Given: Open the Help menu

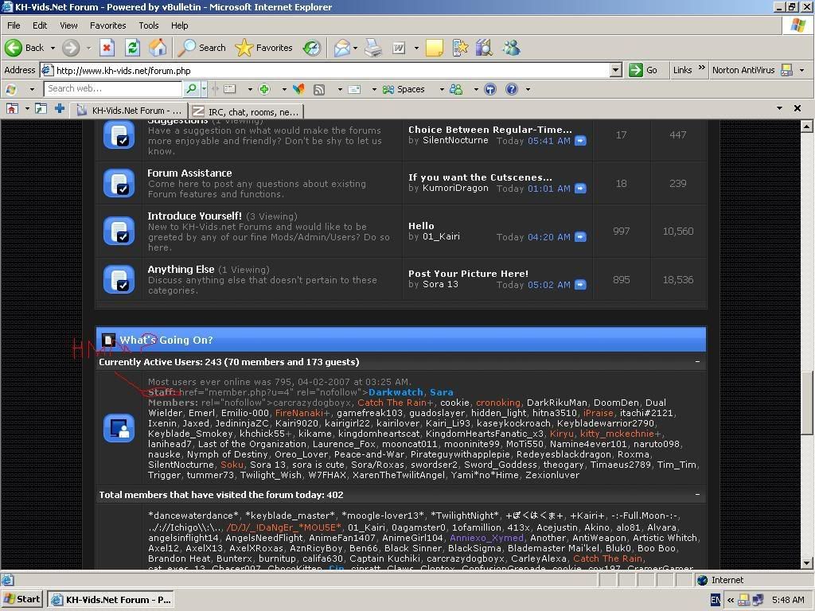Looking at the screenshot, I should (x=179, y=25).
